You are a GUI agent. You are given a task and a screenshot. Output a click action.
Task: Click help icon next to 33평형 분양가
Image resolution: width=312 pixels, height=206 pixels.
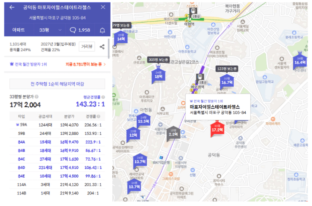[x=37, y=97]
